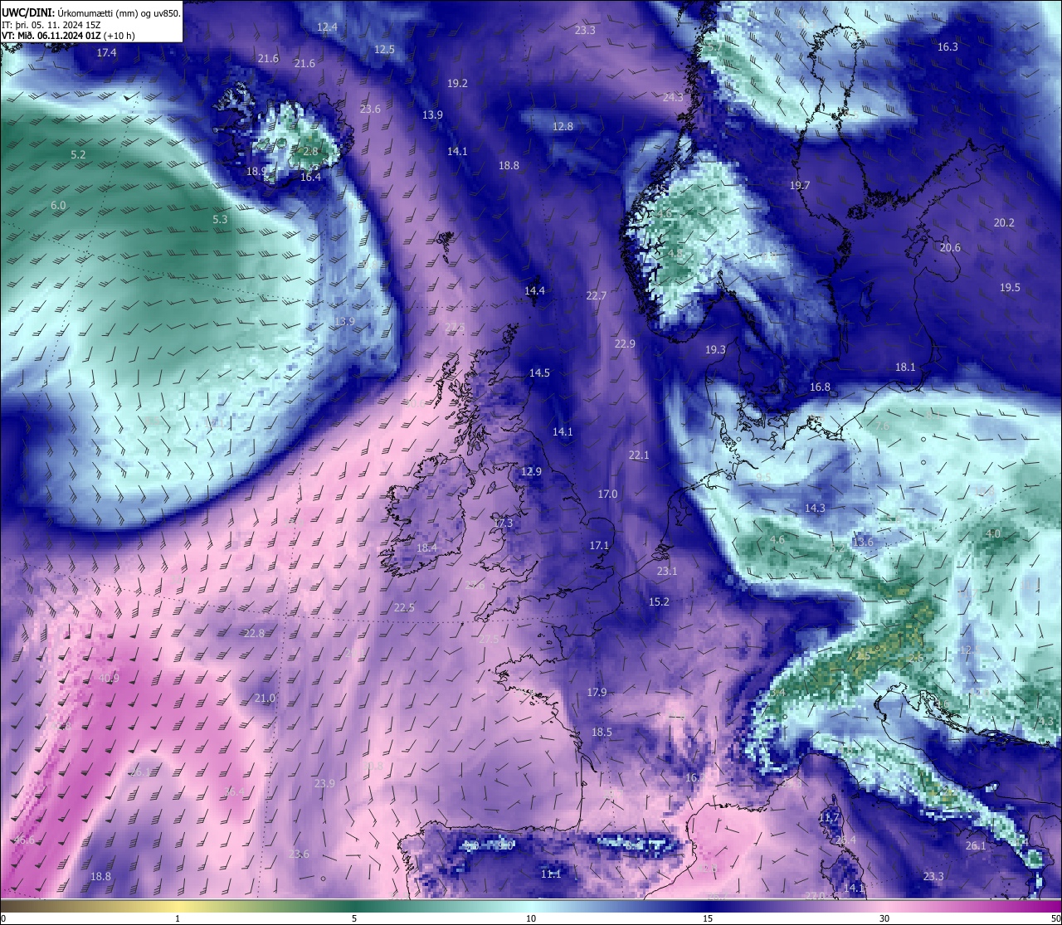Click the 12.8 value on the map

coord(563,126)
